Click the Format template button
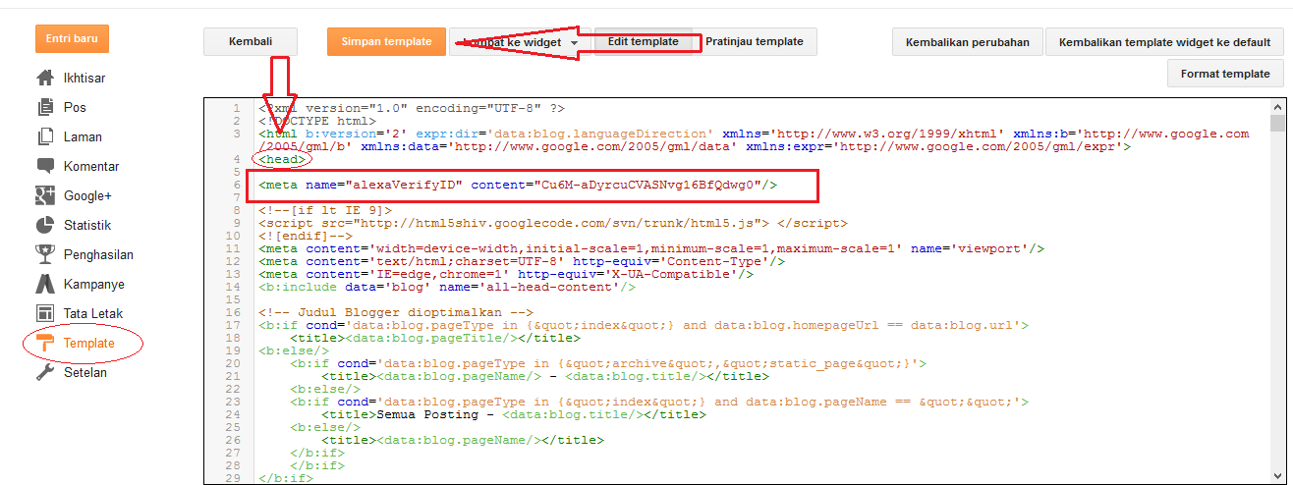Image resolution: width=1293 pixels, height=485 pixels. pos(1225,74)
